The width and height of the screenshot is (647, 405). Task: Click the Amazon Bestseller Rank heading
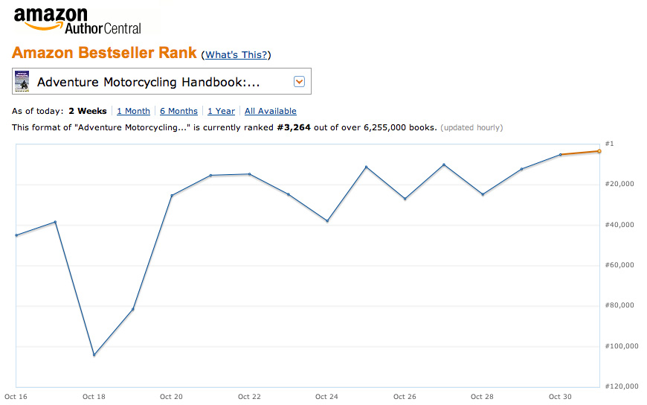point(104,53)
